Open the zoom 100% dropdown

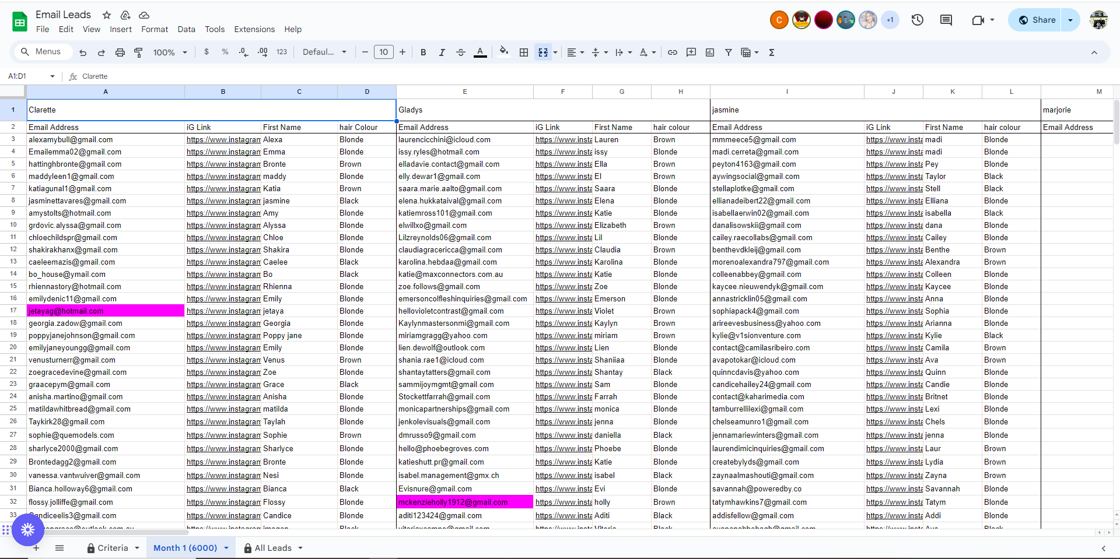[170, 52]
